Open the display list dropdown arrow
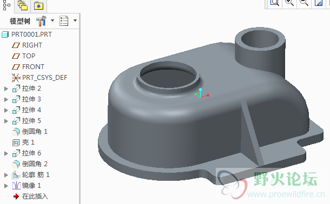This screenshot has height=204, width=330. (75, 21)
